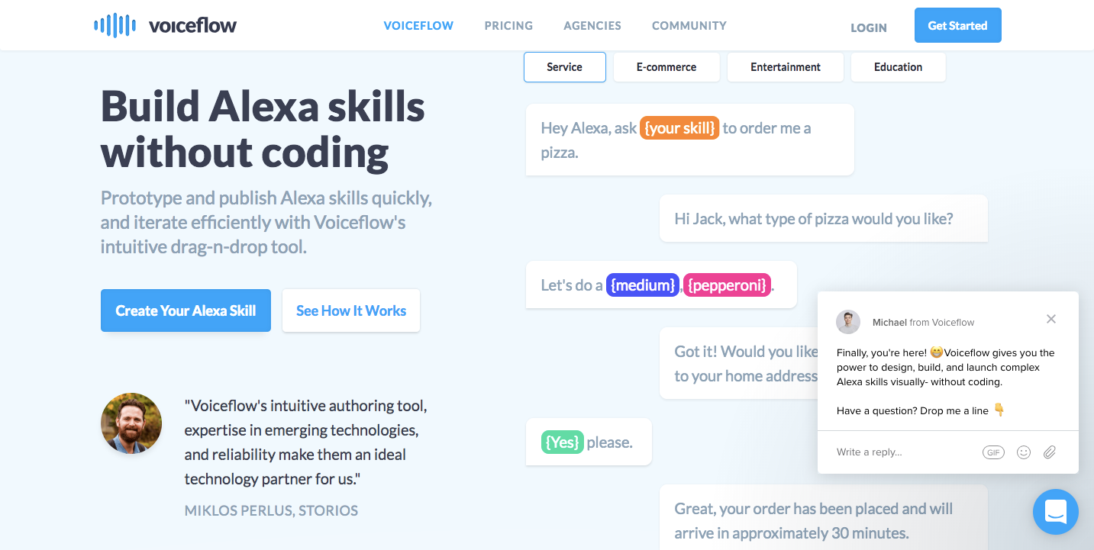Click Create Your Alexa Skill button
The width and height of the screenshot is (1094, 550).
point(186,310)
